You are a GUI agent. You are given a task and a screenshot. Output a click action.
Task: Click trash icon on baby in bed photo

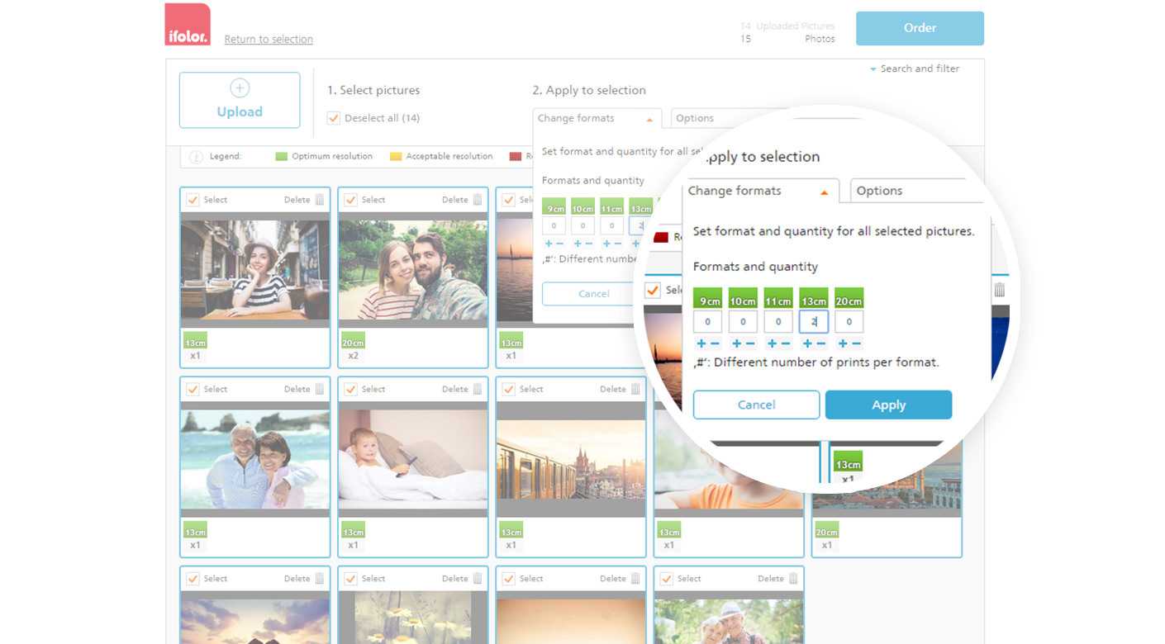(x=477, y=389)
